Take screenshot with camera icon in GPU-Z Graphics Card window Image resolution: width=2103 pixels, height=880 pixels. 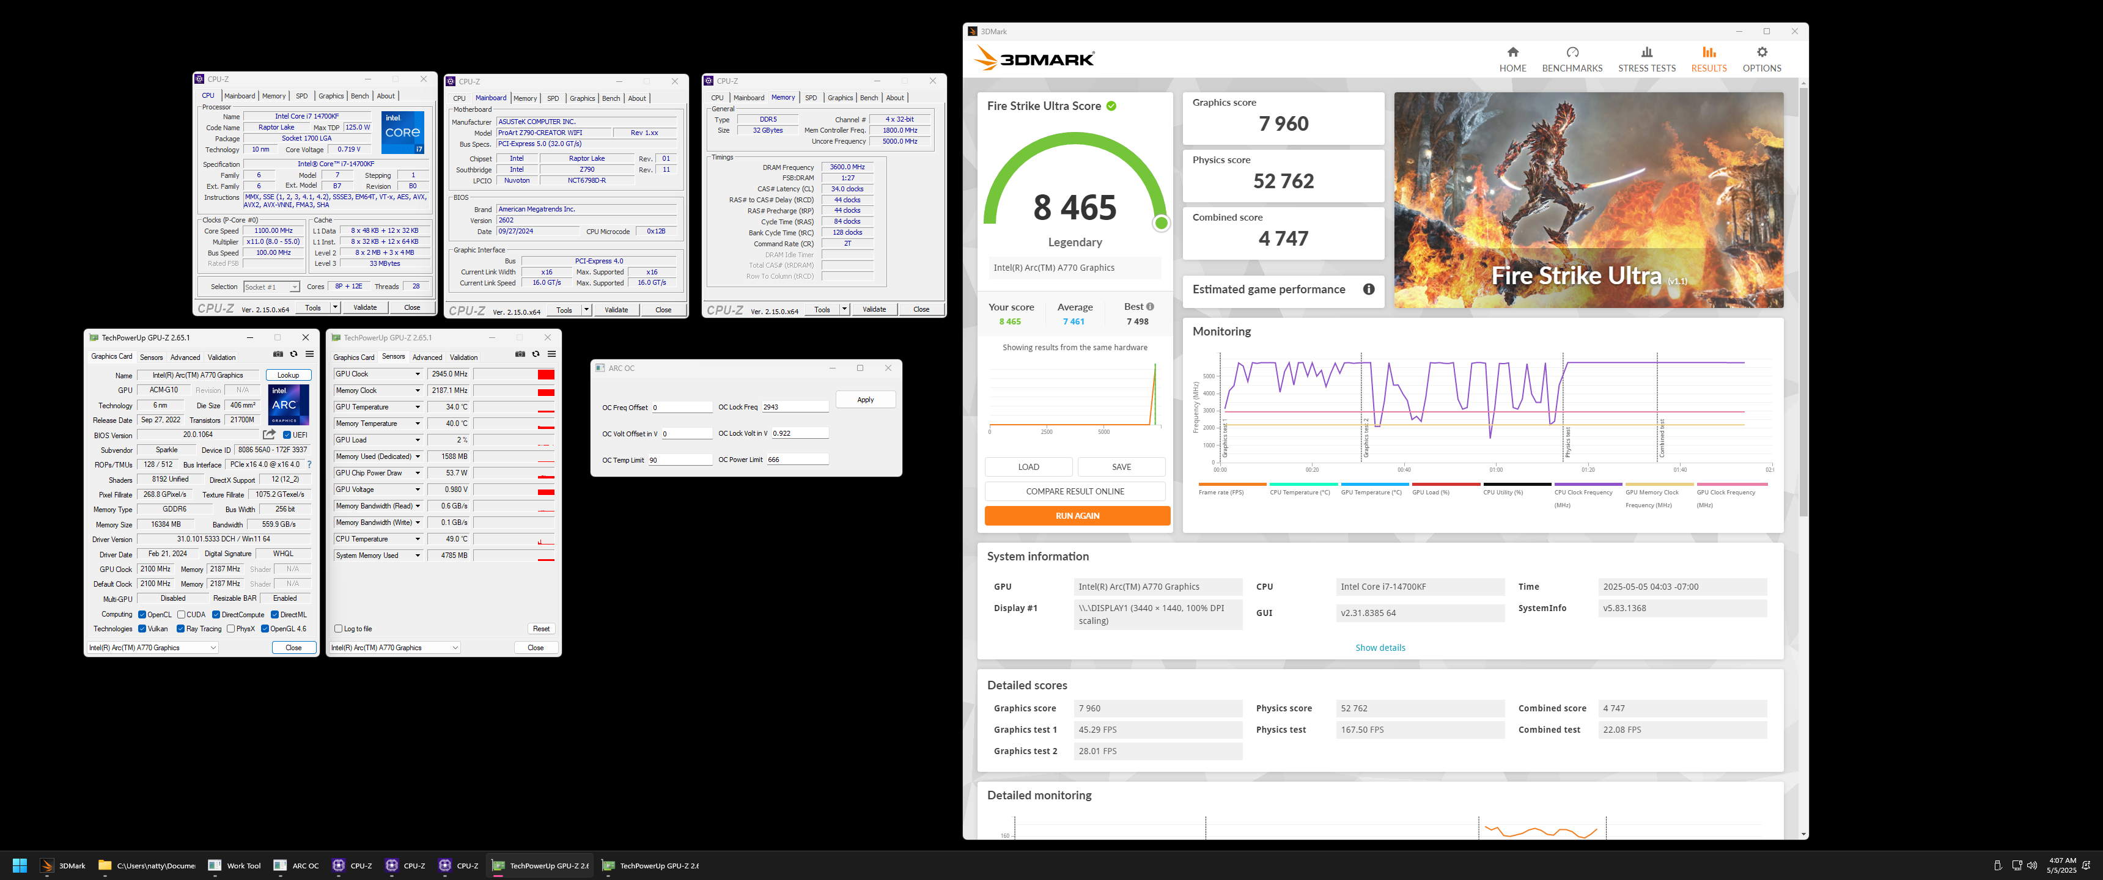pyautogui.click(x=278, y=354)
